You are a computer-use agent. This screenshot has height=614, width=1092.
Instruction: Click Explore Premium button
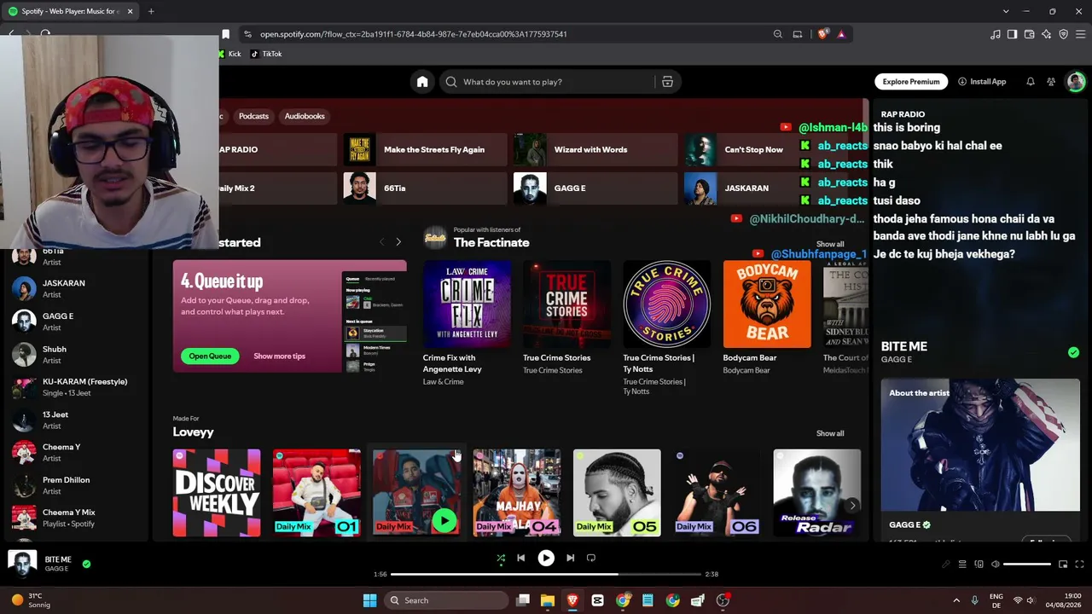click(911, 82)
